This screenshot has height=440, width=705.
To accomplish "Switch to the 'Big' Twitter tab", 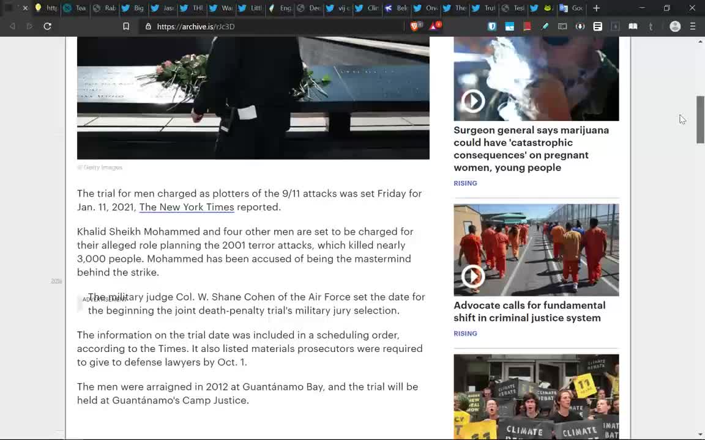I will coord(133,8).
